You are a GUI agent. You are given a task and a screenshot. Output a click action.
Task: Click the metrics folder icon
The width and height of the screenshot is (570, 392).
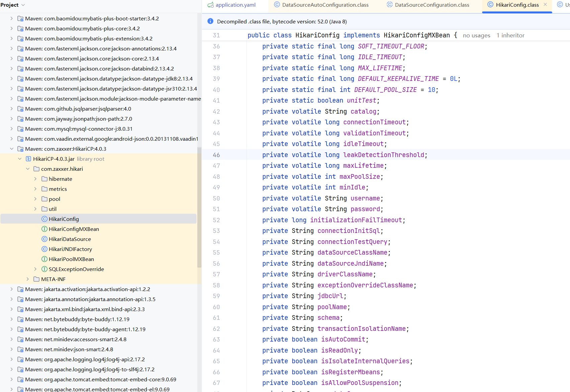tap(44, 189)
